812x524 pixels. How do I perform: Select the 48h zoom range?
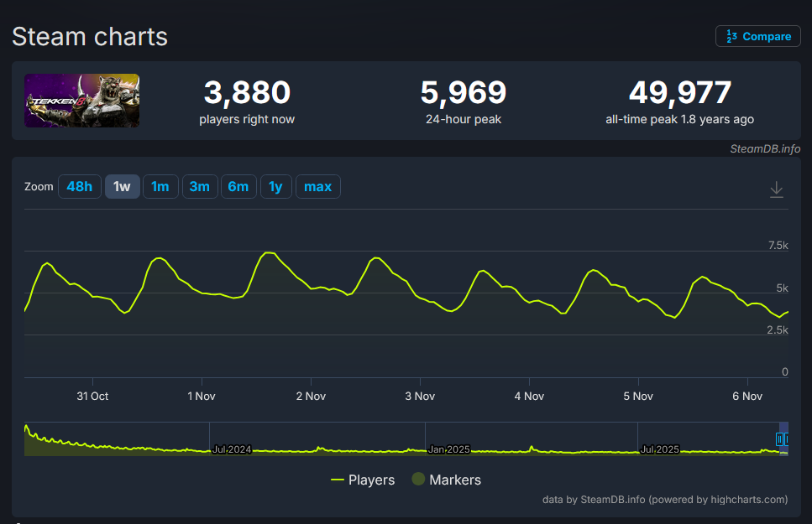[79, 187]
